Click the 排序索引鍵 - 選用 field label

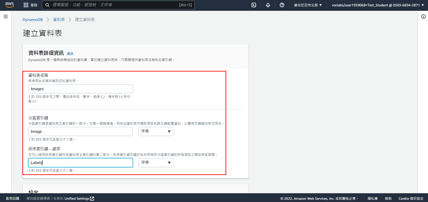[44, 149]
